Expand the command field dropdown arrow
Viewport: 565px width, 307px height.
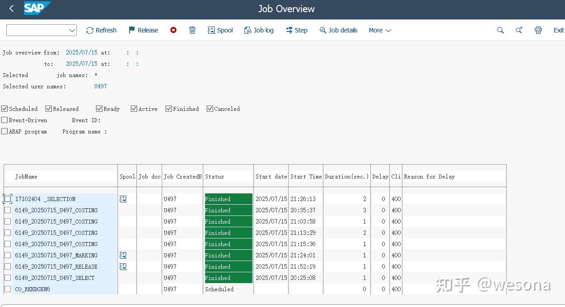[x=72, y=30]
